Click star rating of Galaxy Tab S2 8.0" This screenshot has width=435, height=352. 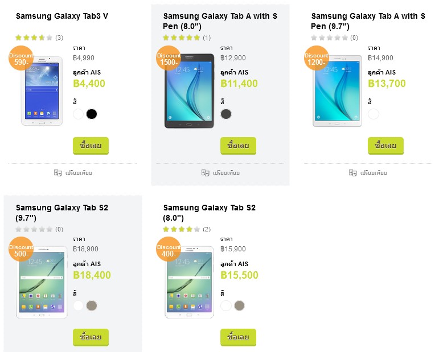(x=182, y=229)
